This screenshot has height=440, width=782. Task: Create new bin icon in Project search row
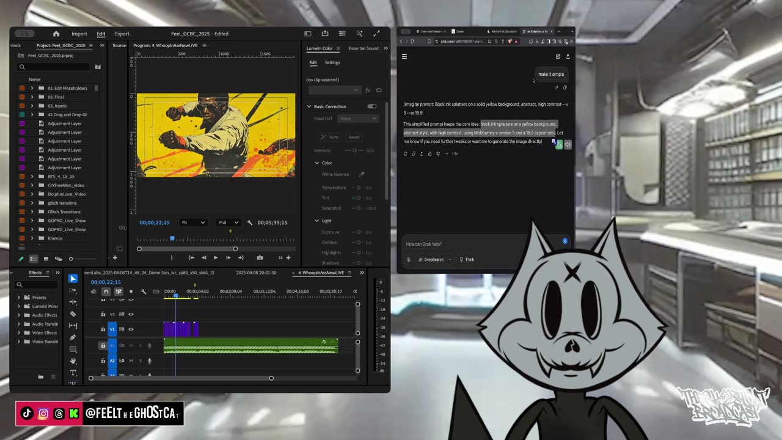coord(98,67)
